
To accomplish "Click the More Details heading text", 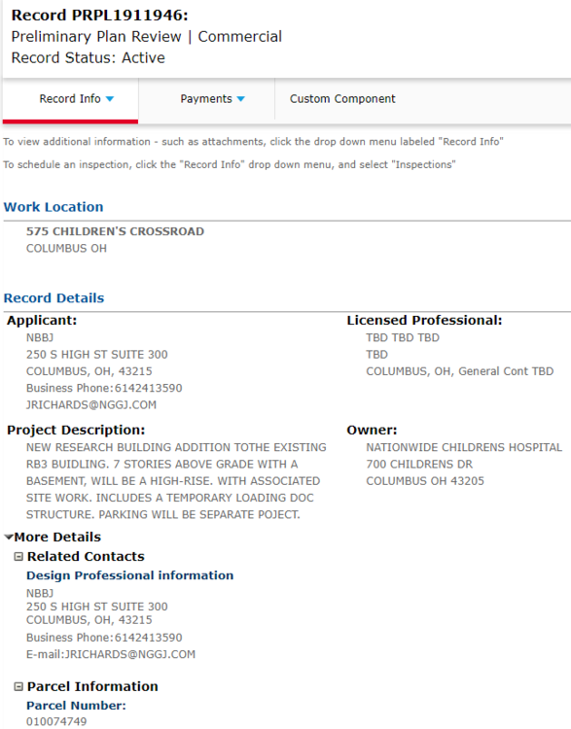I will tap(57, 537).
